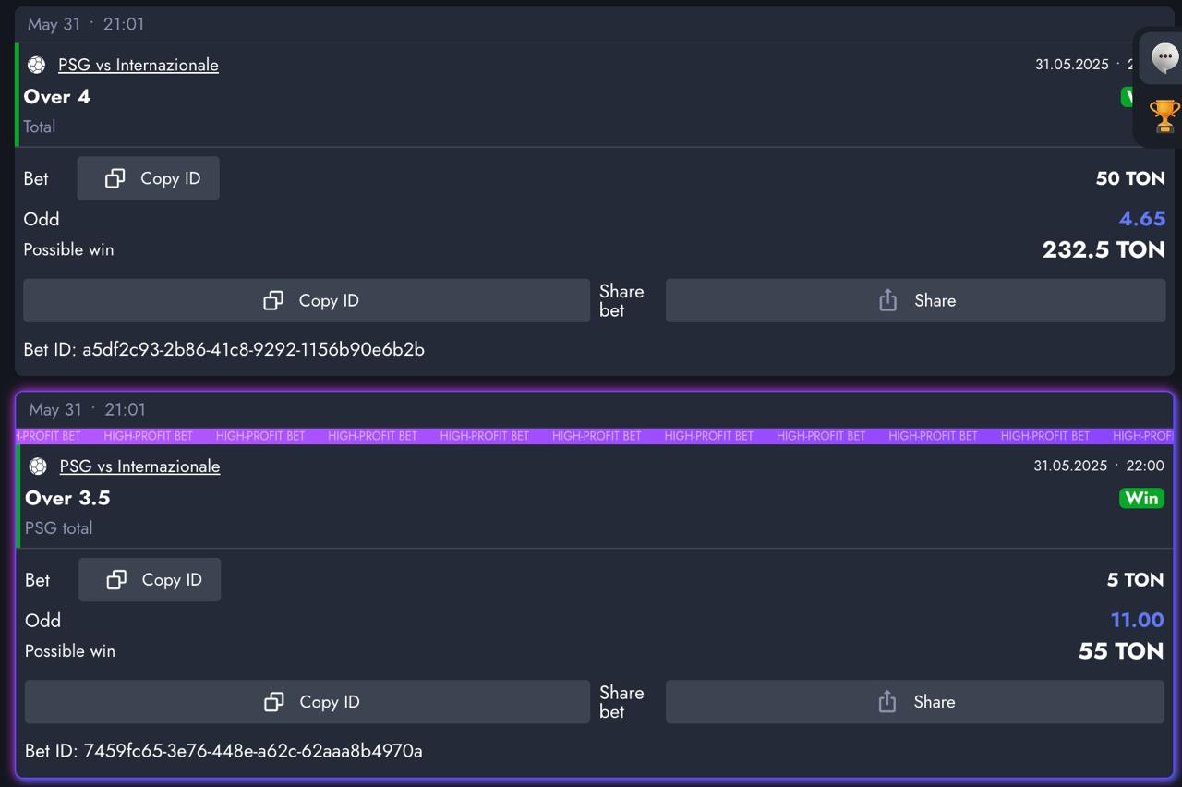
Task: Open PSG vs Internazionale link in second bet
Action: click(x=139, y=466)
